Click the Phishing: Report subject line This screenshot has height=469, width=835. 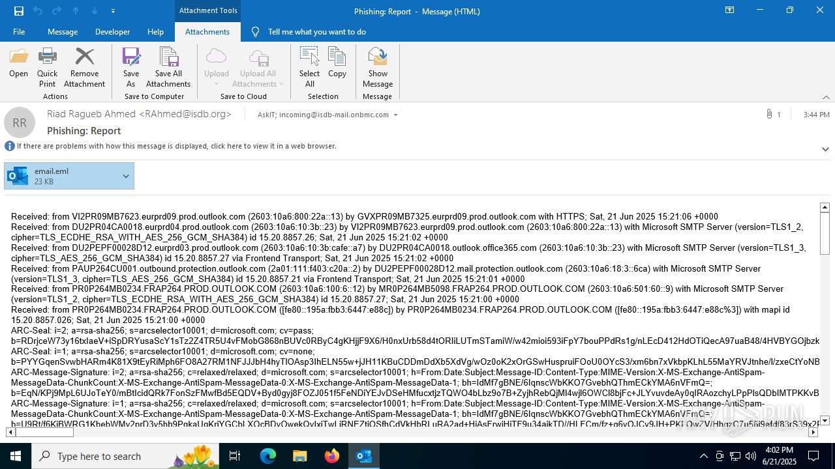(x=84, y=130)
